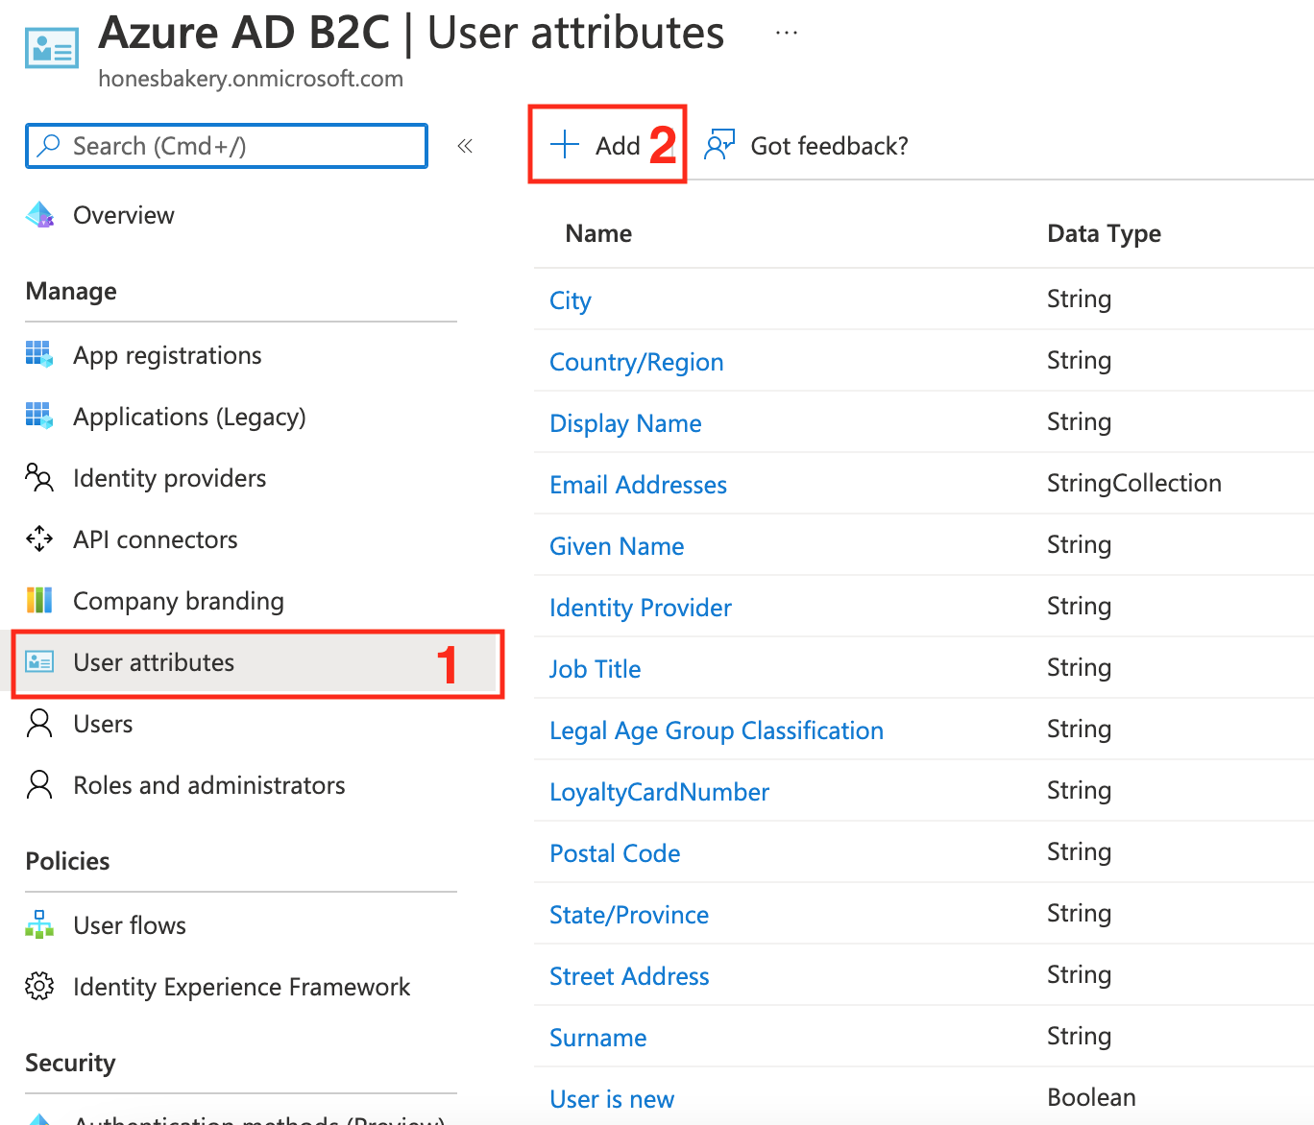Collapse the sidebar with double chevron
The width and height of the screenshot is (1314, 1125).
[465, 146]
